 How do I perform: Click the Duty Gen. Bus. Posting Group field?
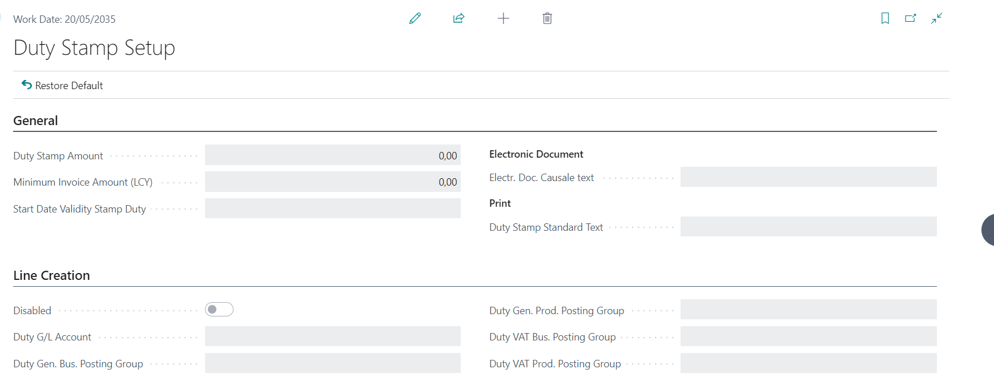[333, 363]
